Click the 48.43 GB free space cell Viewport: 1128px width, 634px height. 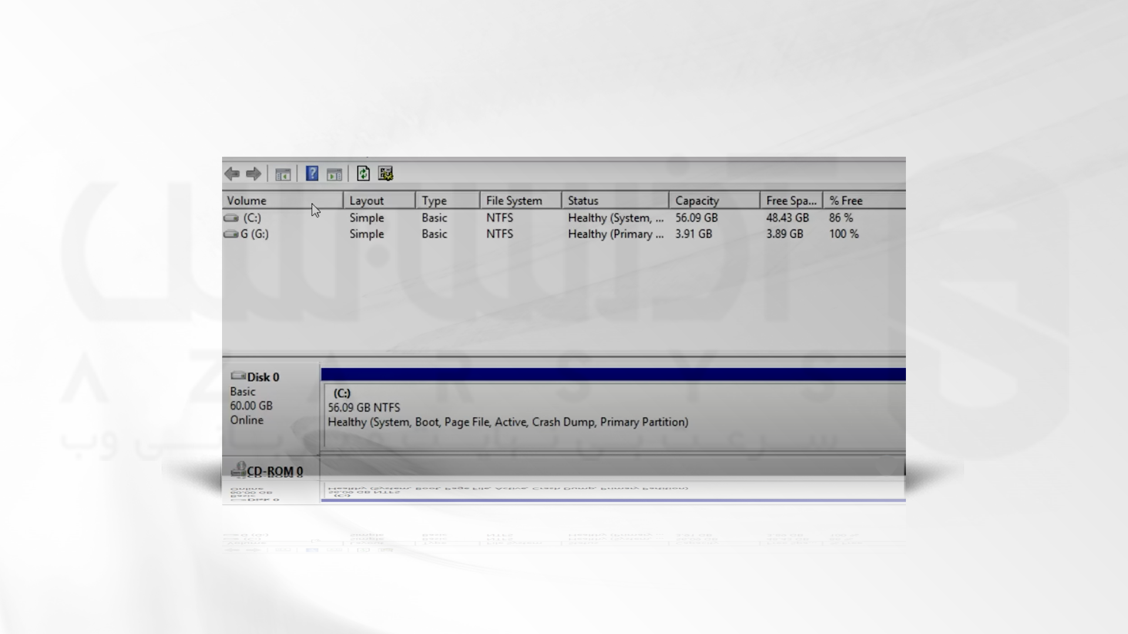787,218
